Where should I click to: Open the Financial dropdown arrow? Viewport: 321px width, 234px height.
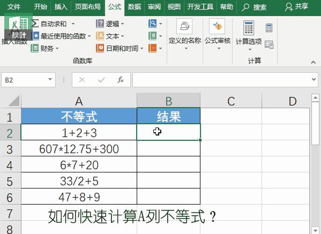point(57,49)
